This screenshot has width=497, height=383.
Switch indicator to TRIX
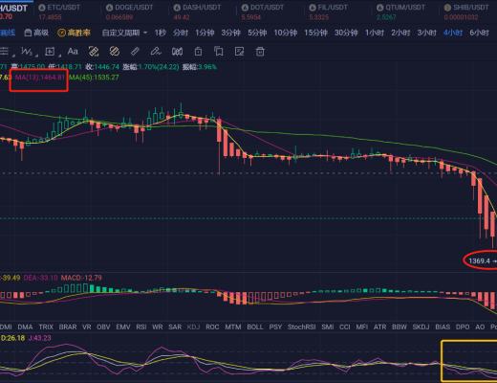(x=46, y=327)
